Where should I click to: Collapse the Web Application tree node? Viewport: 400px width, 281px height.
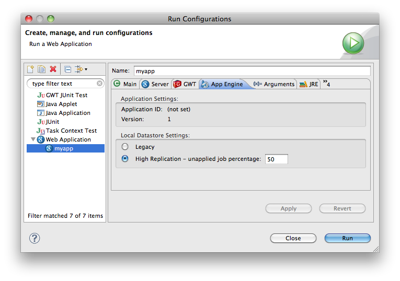pos(33,139)
